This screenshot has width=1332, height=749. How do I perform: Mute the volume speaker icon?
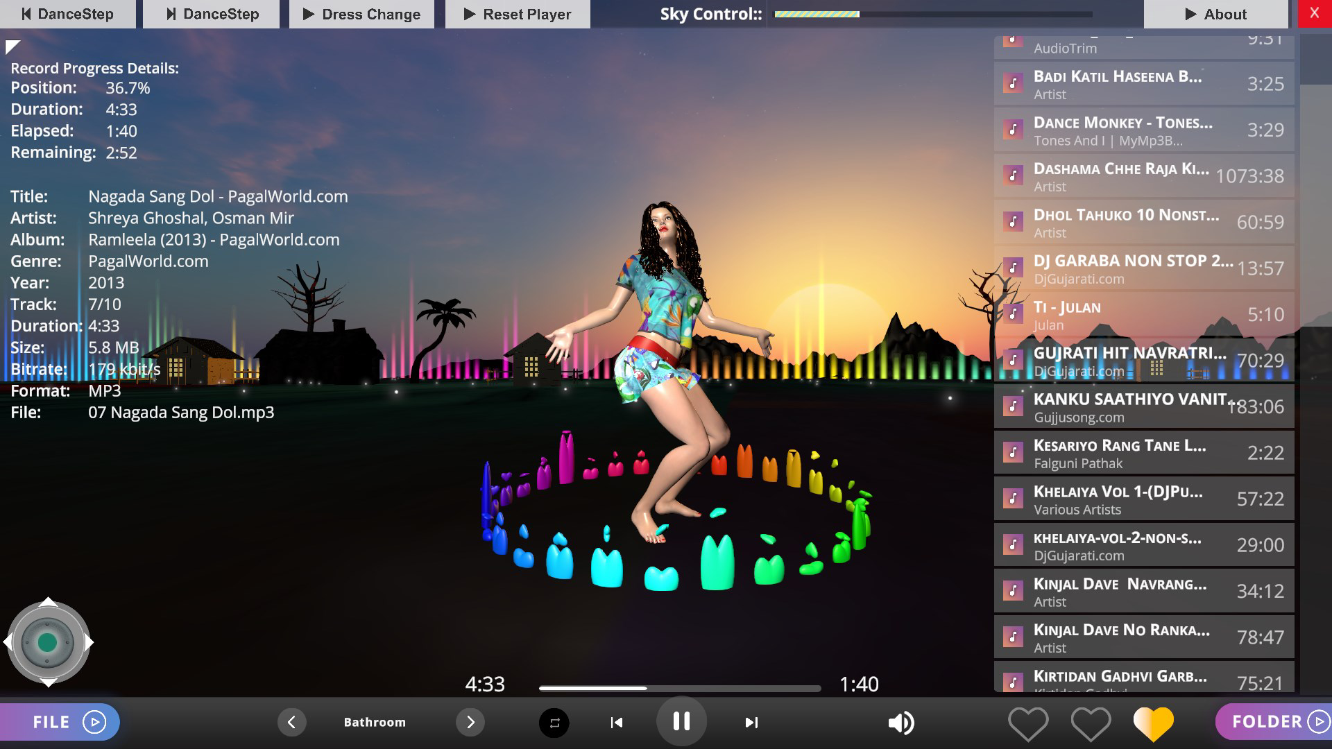901,723
